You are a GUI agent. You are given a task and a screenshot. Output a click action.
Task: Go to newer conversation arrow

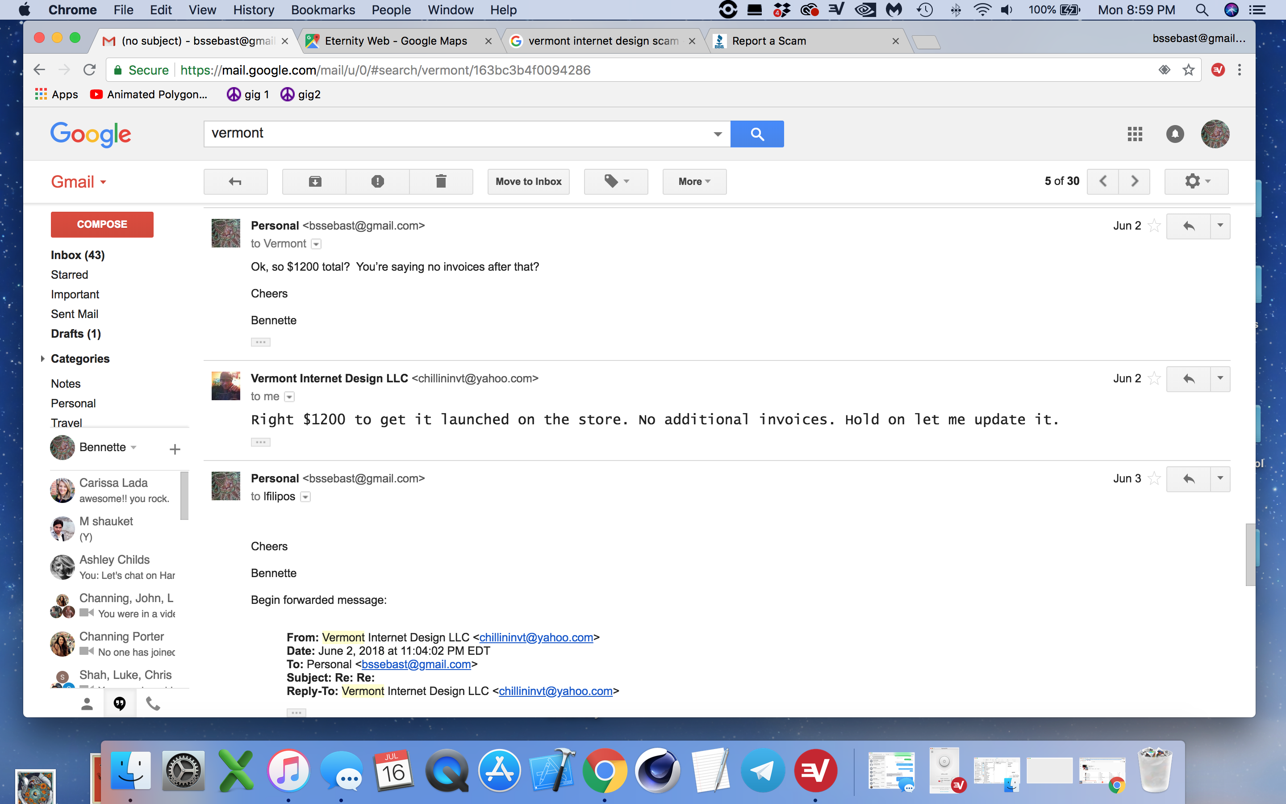pos(1102,181)
